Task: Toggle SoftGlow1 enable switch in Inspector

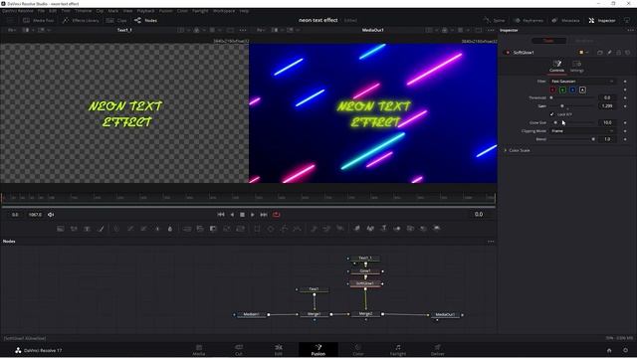Action: [507, 53]
